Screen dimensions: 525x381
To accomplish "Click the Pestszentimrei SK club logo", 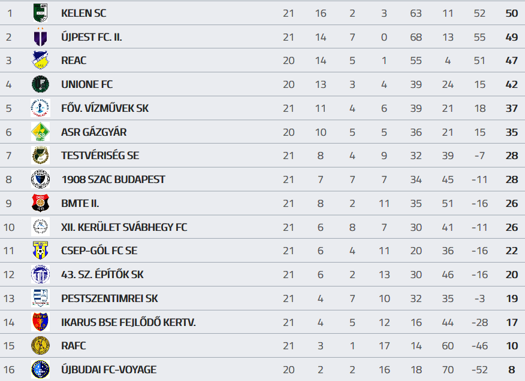I will tap(40, 298).
